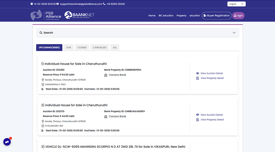The height and width of the screenshot is (152, 275).
Task: Click the Buyer Registration button
Action: click(x=216, y=15)
